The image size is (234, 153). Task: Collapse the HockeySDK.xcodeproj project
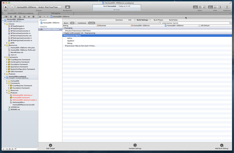(5, 77)
